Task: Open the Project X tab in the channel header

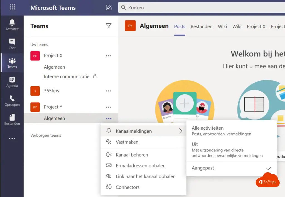Action: (256, 26)
